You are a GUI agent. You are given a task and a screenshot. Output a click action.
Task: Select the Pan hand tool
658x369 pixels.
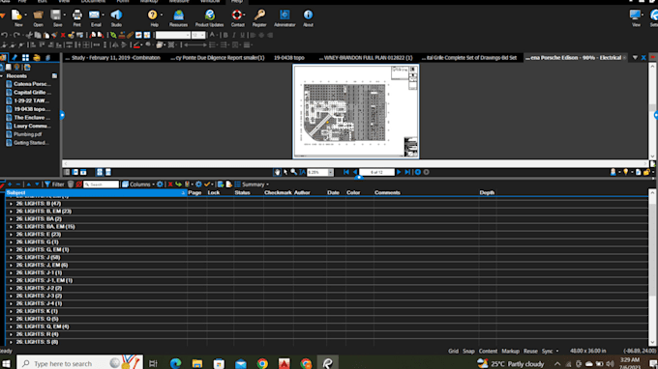277,172
